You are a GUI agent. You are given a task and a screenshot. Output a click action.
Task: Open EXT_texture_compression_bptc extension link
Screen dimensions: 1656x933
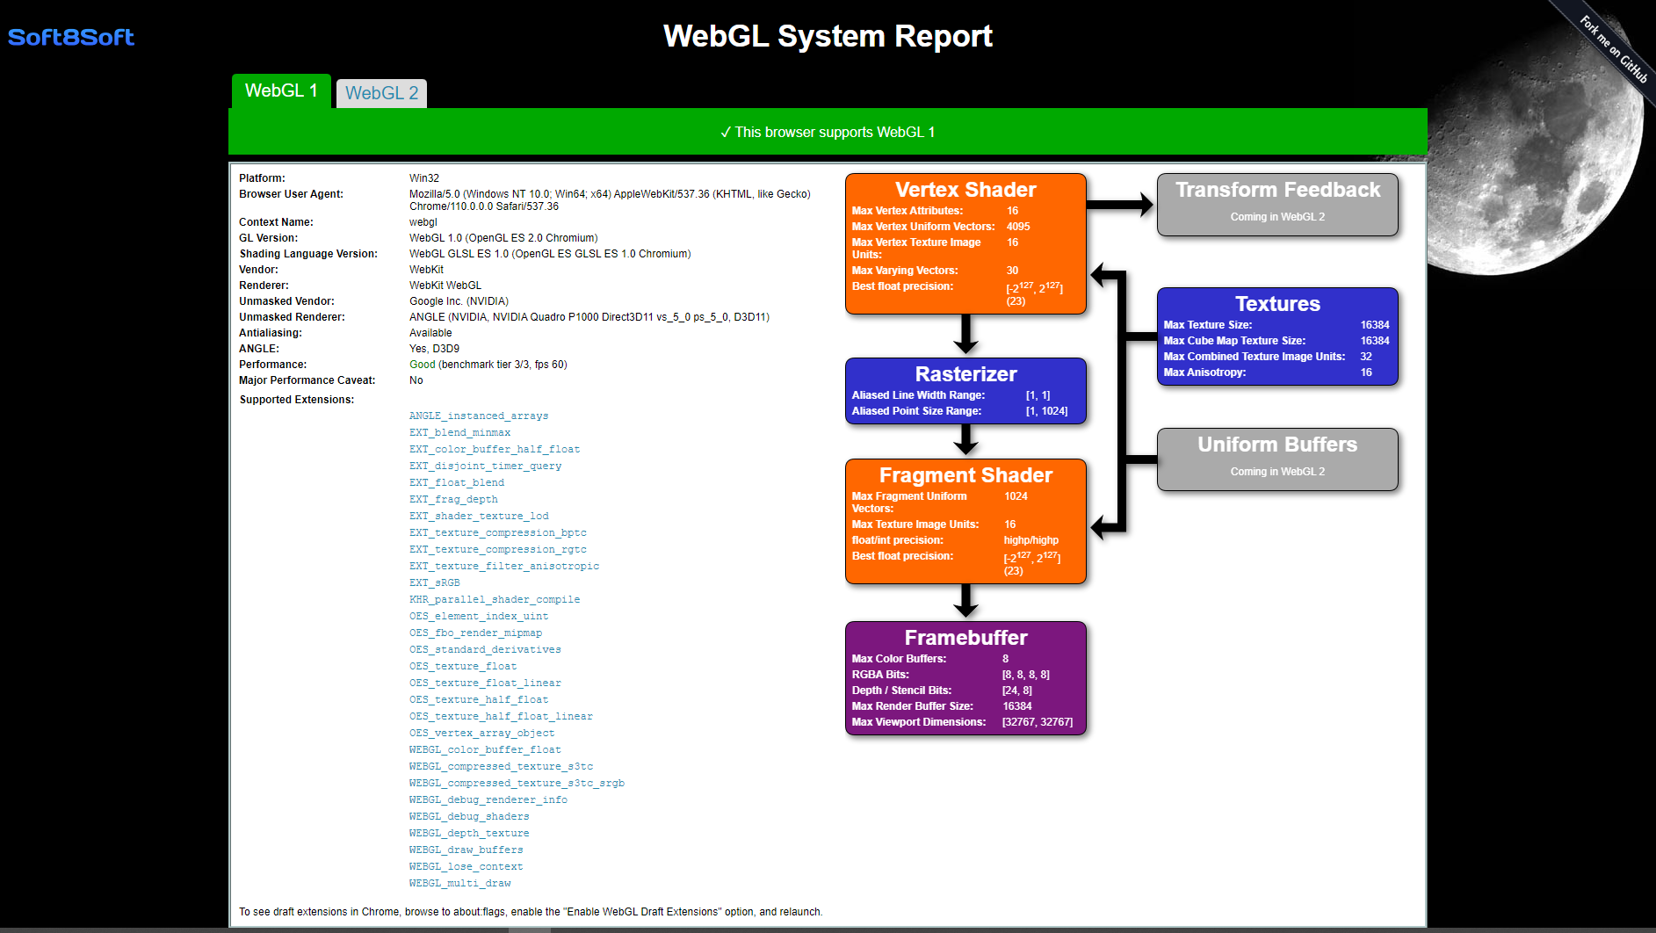click(x=498, y=532)
